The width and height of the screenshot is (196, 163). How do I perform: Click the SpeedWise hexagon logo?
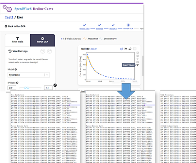pyautogui.click(x=7, y=8)
